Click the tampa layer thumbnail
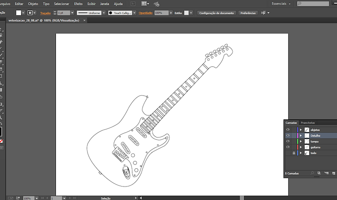The width and height of the screenshot is (337, 200). (307, 141)
